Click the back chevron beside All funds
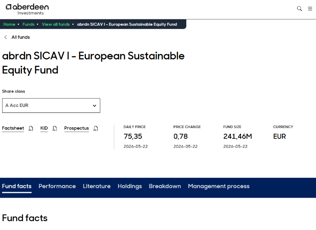Screen dimensions: 316x230 point(5,37)
